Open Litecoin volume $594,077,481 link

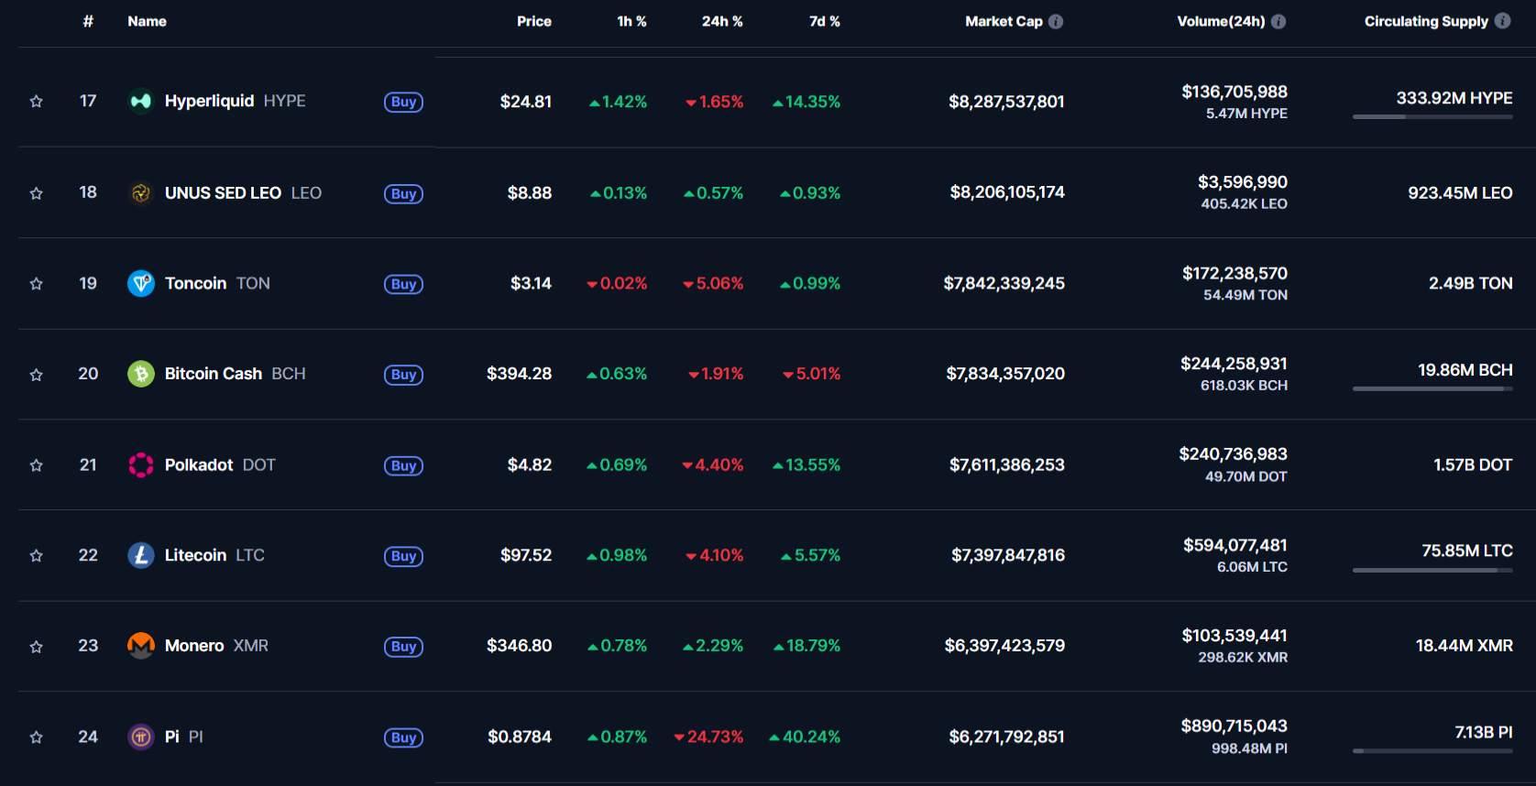pyautogui.click(x=1235, y=545)
